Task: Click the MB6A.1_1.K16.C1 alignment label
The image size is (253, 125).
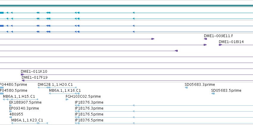Action: pyautogui.click(x=65, y=91)
